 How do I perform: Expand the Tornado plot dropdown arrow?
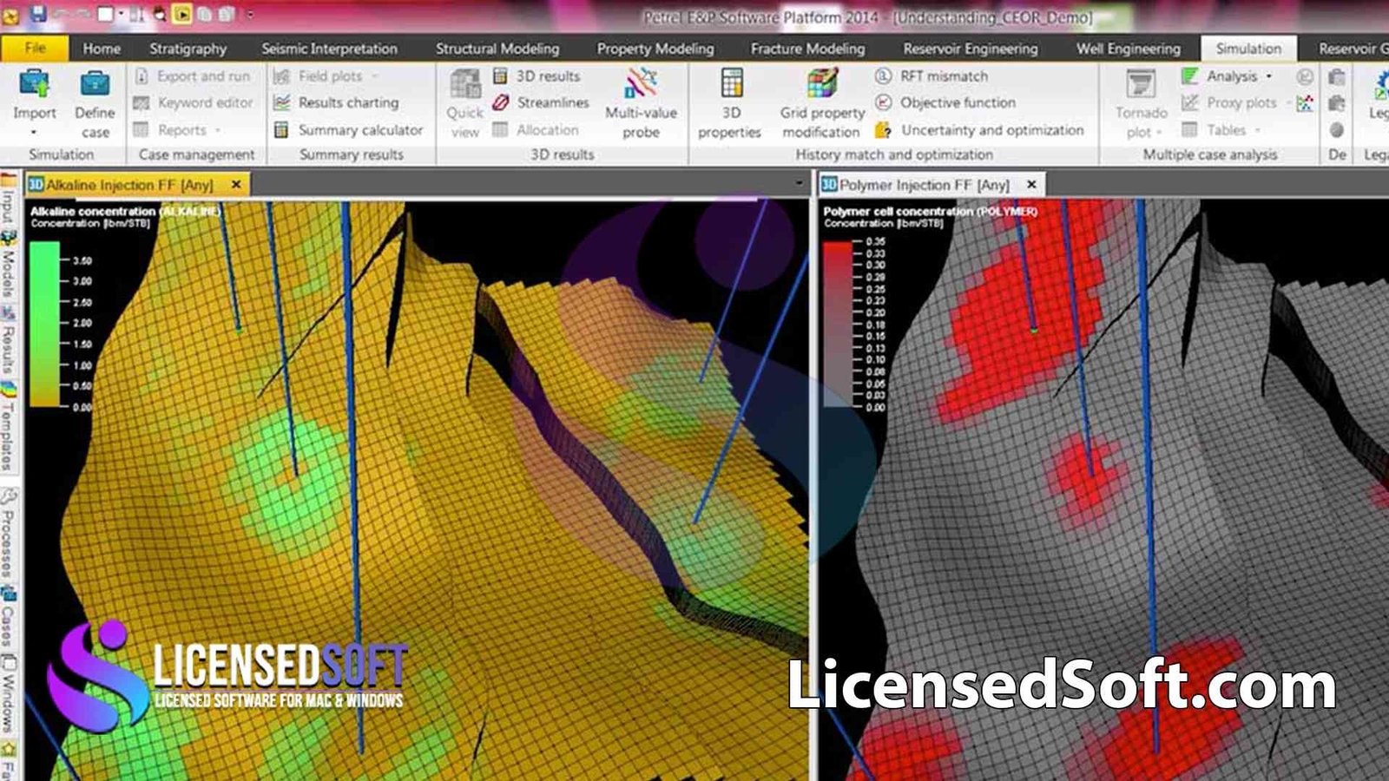pyautogui.click(x=1159, y=134)
